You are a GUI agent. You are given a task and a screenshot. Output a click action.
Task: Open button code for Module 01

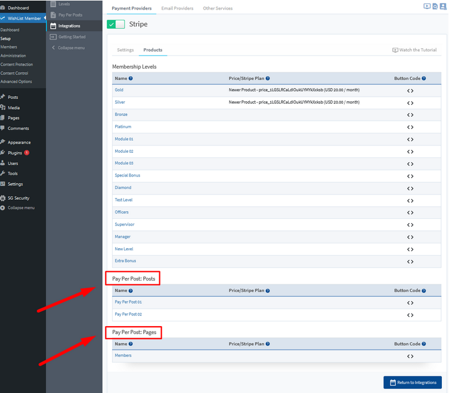410,140
